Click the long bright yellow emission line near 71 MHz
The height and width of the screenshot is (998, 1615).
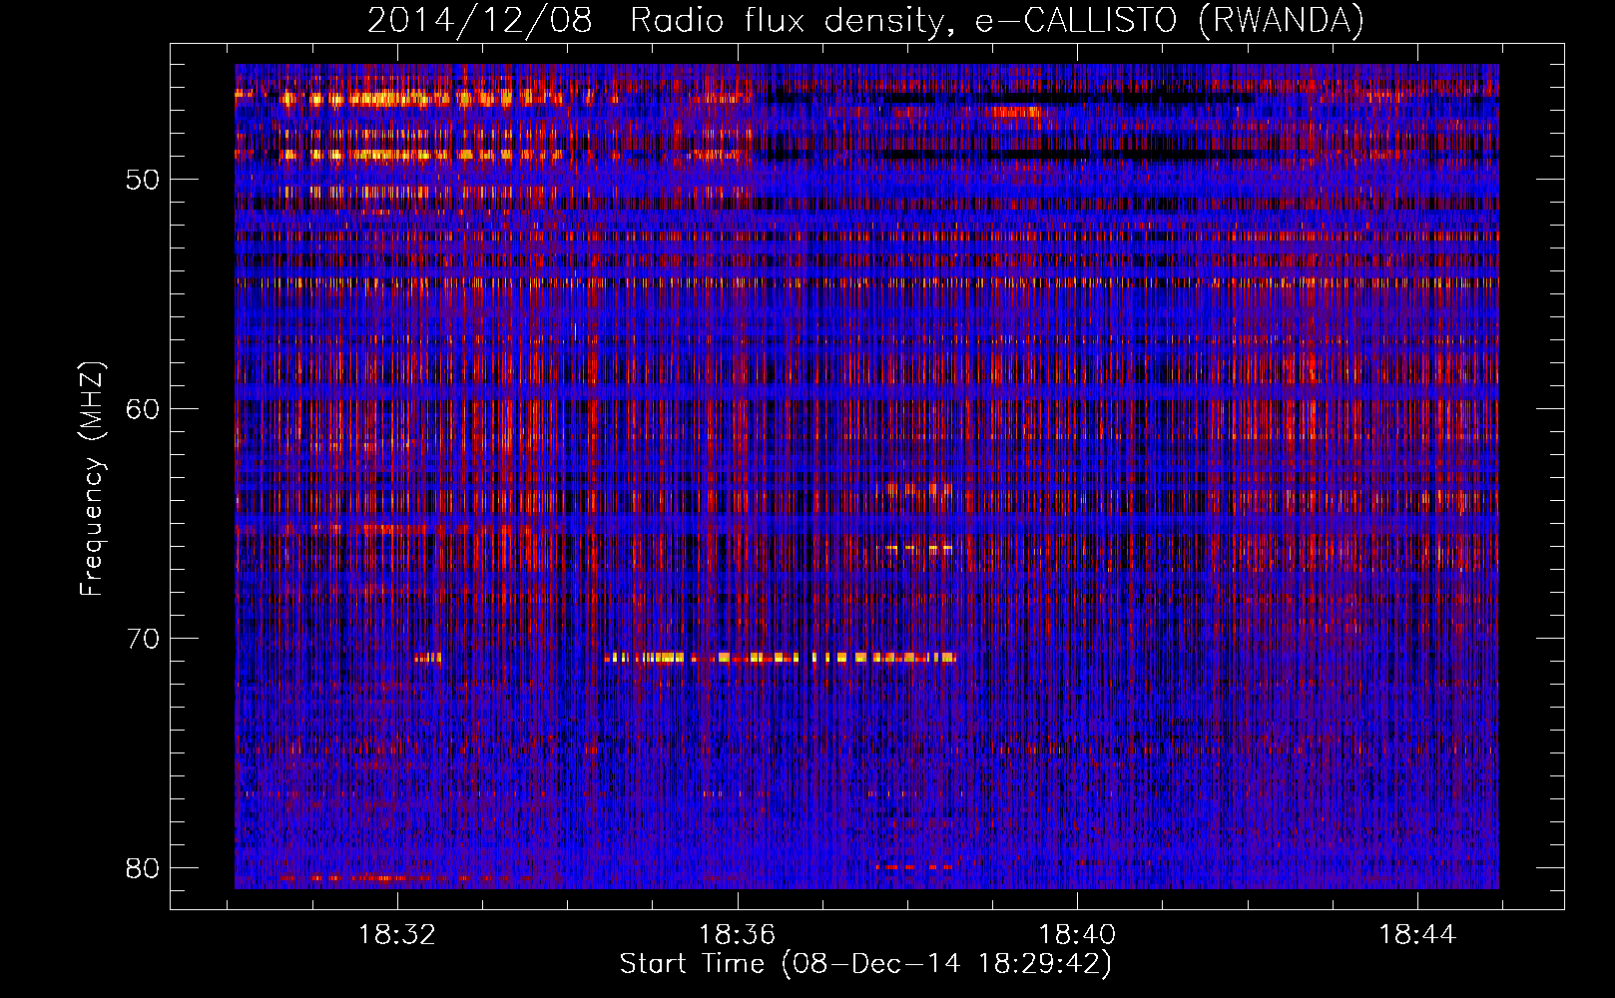[781, 658]
